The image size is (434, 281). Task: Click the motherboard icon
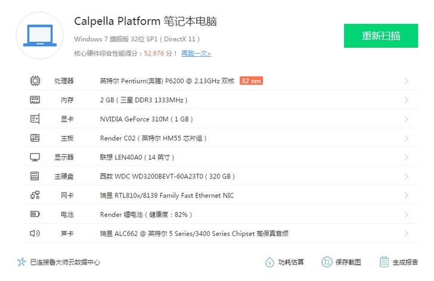(35, 138)
